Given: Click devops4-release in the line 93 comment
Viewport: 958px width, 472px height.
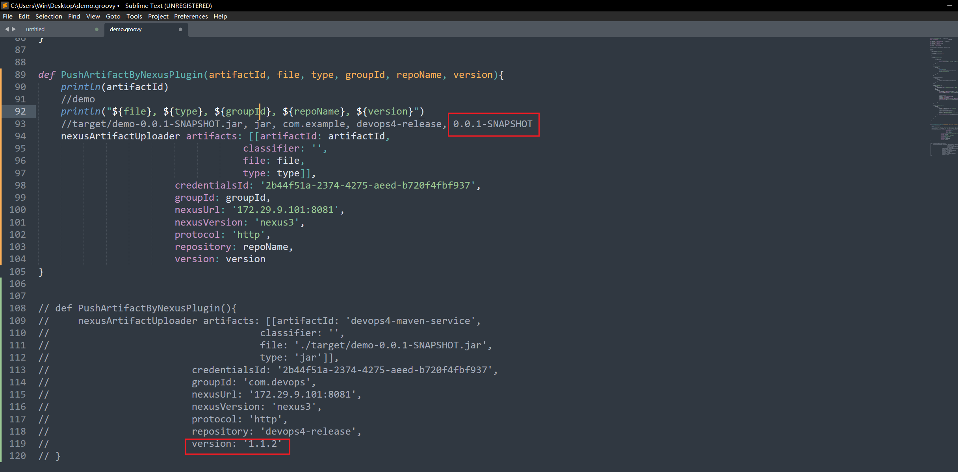Looking at the screenshot, I should click(x=399, y=124).
